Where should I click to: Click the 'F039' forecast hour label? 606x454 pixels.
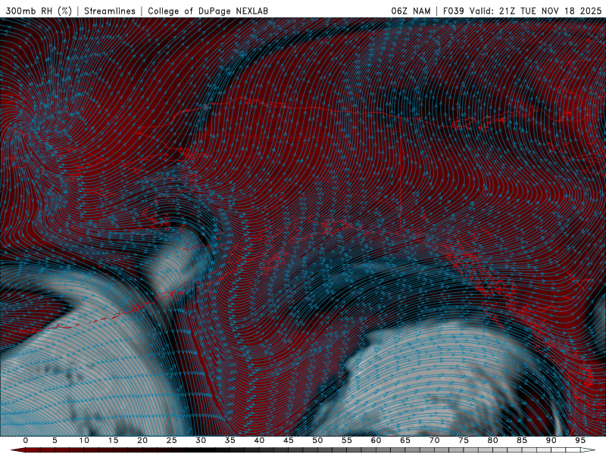(453, 11)
